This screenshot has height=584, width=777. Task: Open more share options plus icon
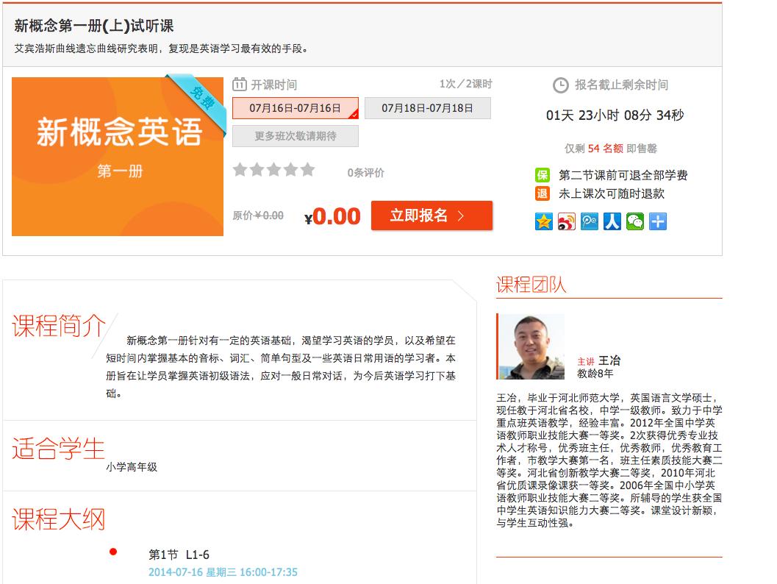pos(658,221)
